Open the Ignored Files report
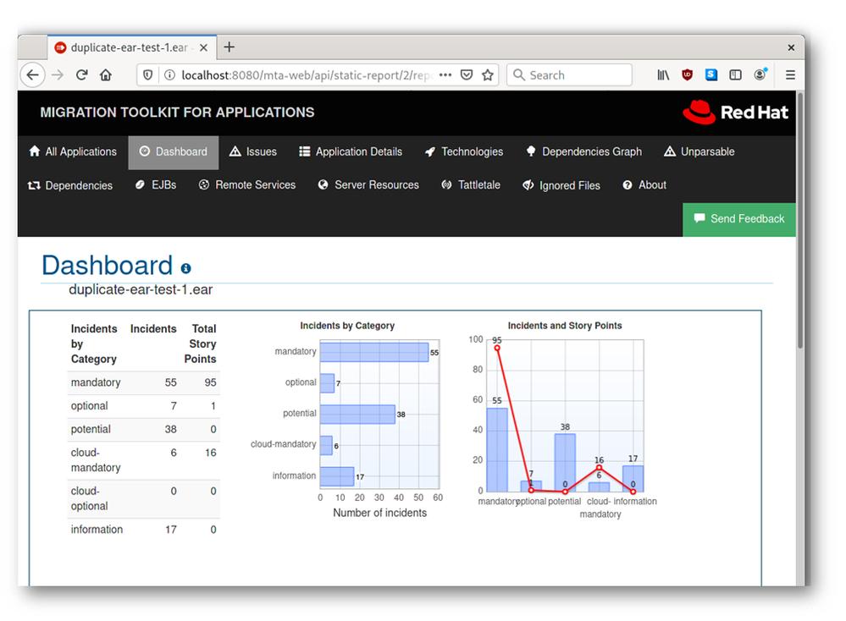Viewport: 846px width, 621px height. 561,185
